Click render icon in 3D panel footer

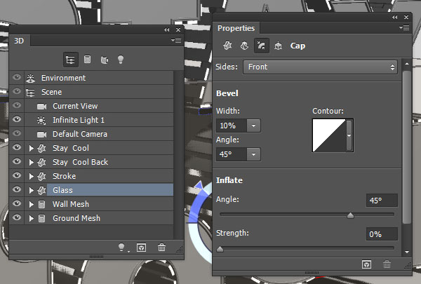[x=141, y=248]
